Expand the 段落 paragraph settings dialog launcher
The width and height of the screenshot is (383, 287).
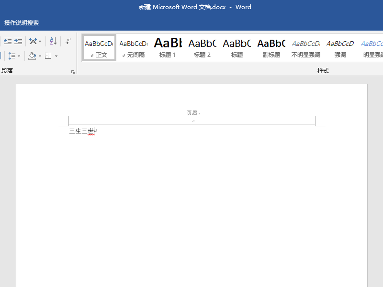tap(73, 71)
